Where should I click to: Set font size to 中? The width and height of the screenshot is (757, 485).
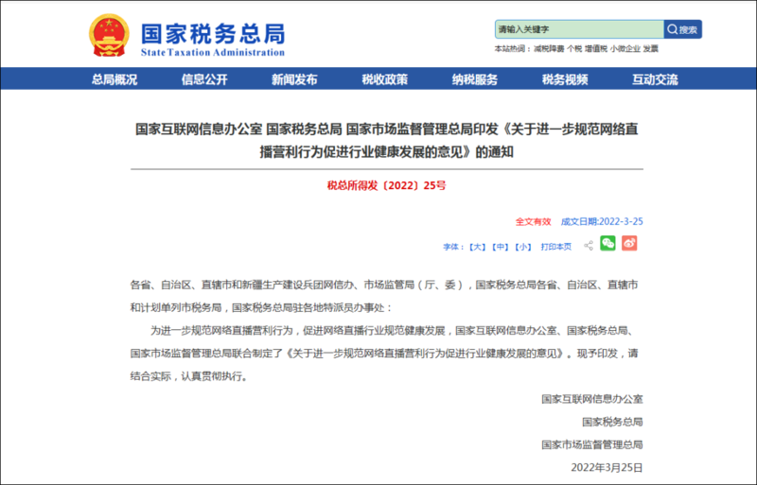click(501, 247)
